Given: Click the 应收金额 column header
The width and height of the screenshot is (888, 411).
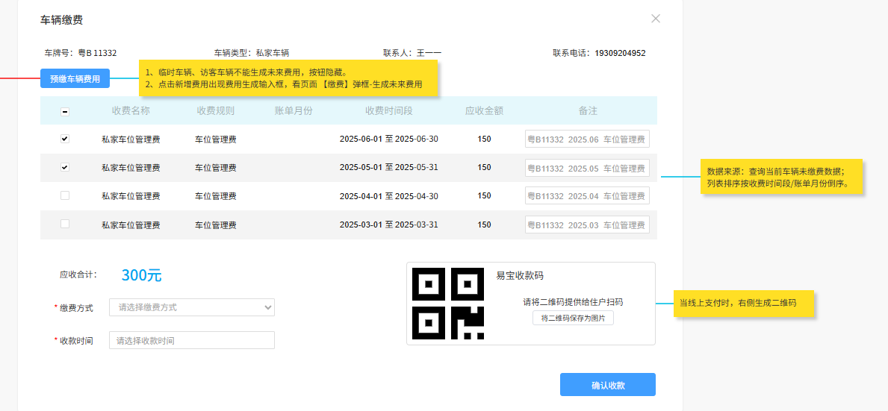Looking at the screenshot, I should [484, 110].
